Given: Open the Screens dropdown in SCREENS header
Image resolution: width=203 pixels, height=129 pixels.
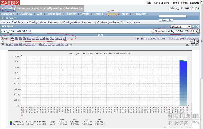Looking at the screenshot, I should point(181,27).
